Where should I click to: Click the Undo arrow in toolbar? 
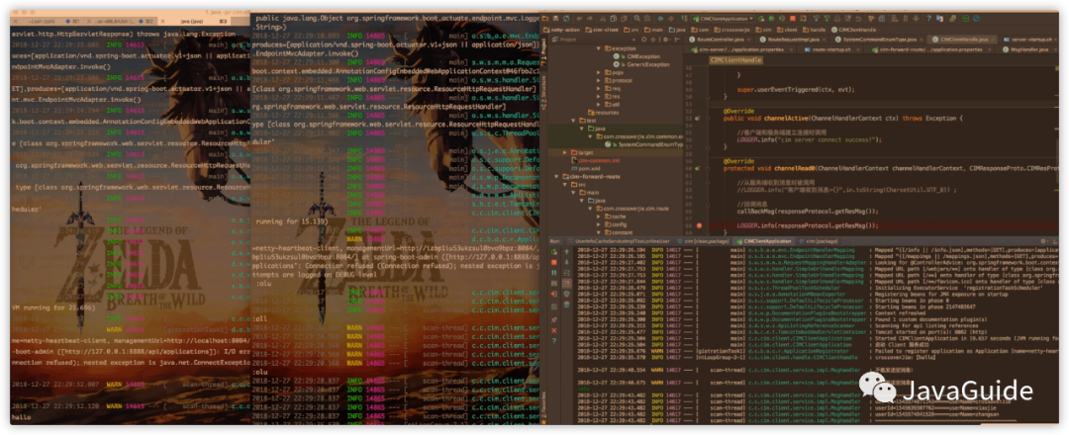(x=579, y=19)
